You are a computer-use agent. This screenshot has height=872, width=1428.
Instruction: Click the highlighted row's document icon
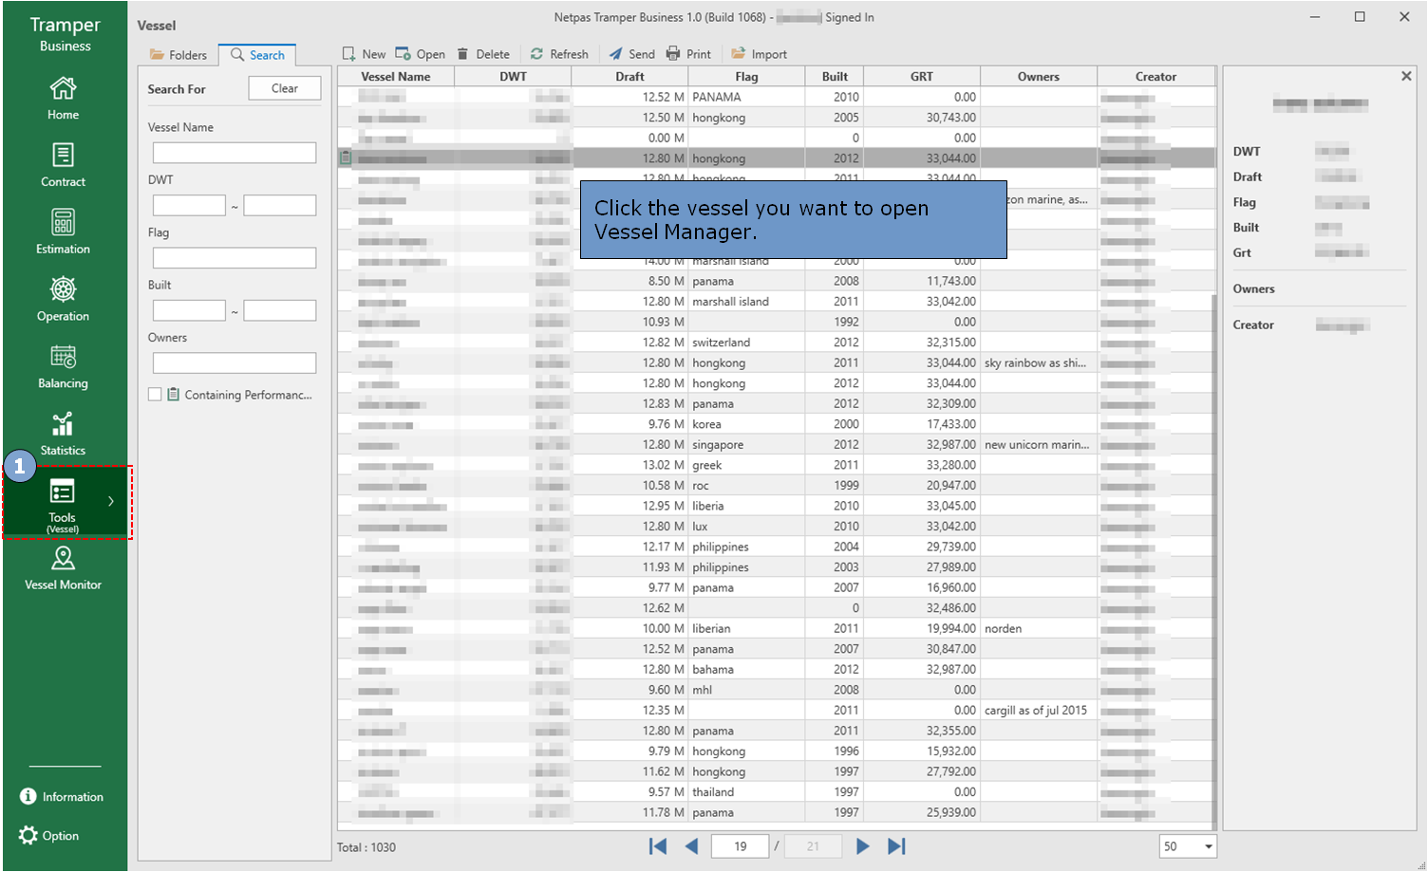347,158
